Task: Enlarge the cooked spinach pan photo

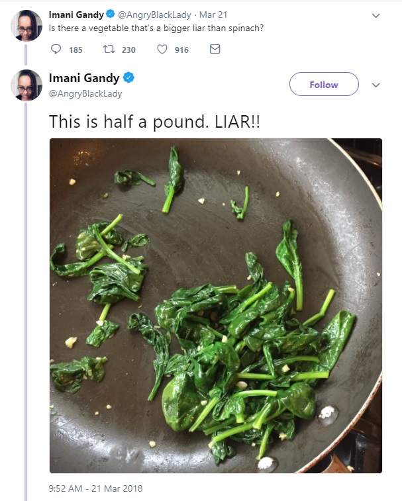Action: (x=216, y=306)
